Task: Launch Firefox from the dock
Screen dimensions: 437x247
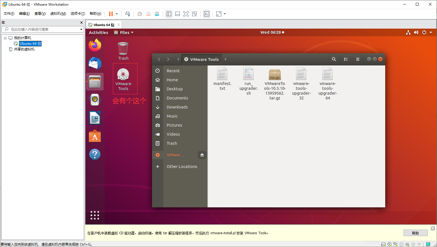Action: (x=95, y=45)
